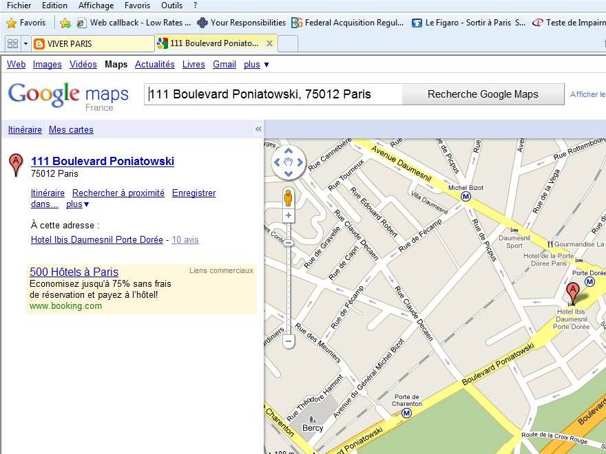Click the Gourmandise restaurant icon
The image size is (606, 454).
[550, 244]
